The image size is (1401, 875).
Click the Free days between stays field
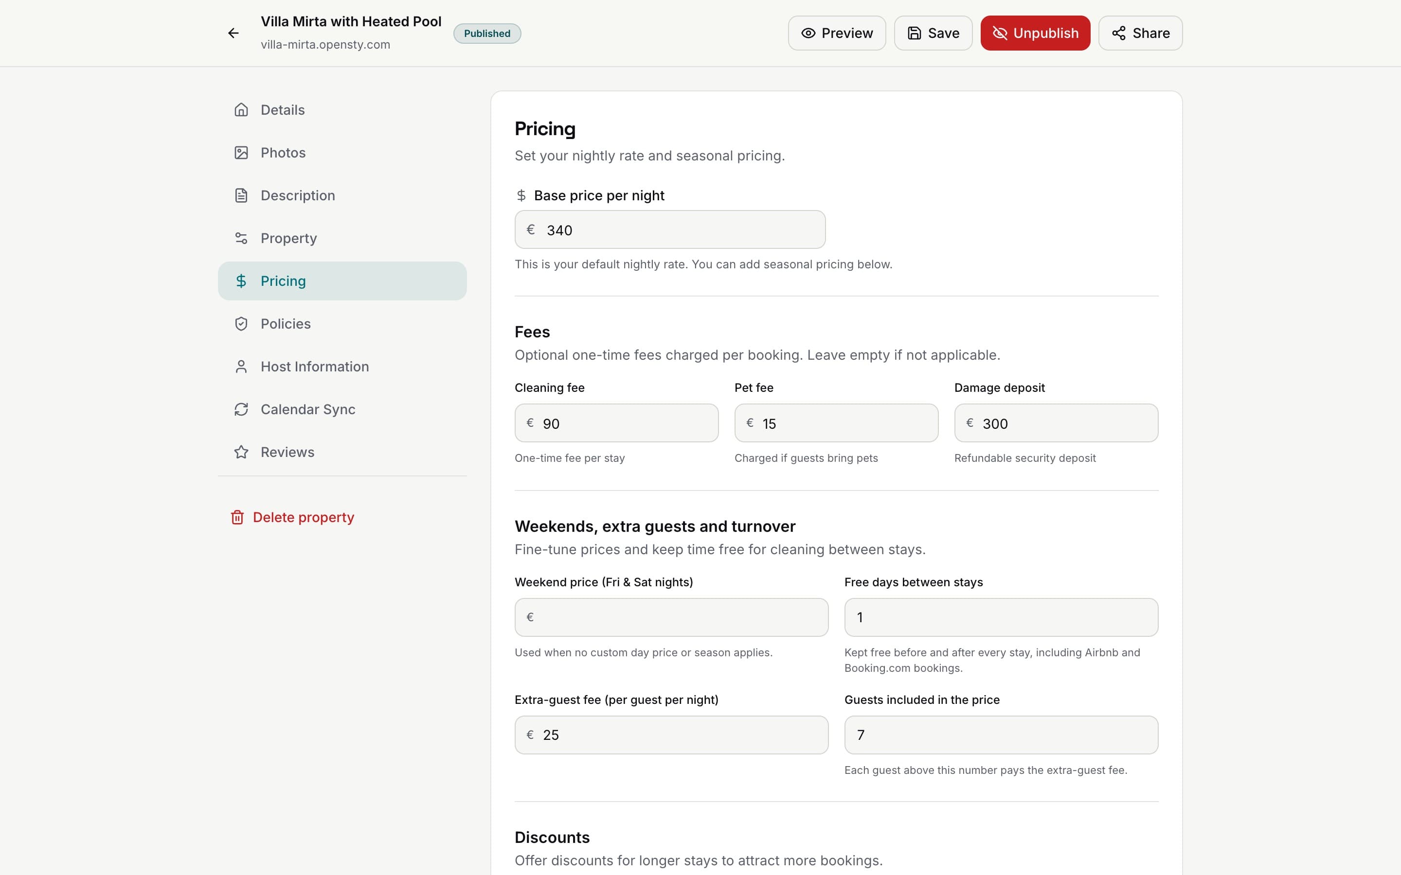point(1001,617)
